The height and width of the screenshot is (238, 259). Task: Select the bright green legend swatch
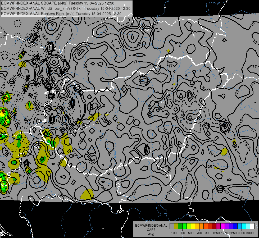coord(184,226)
